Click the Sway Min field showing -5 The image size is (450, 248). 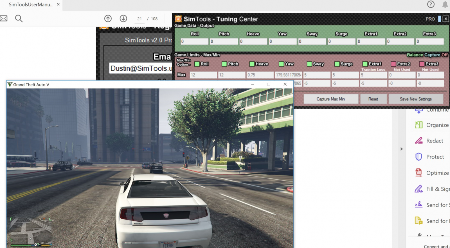pyautogui.click(x=317, y=83)
